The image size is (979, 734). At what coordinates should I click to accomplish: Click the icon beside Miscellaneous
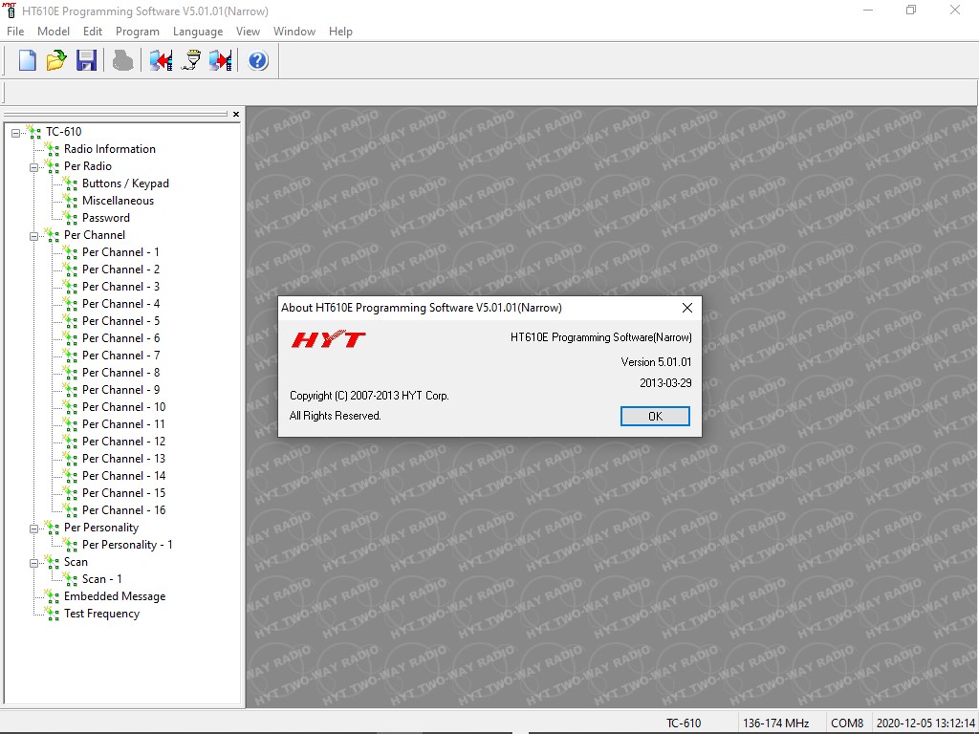tap(71, 201)
